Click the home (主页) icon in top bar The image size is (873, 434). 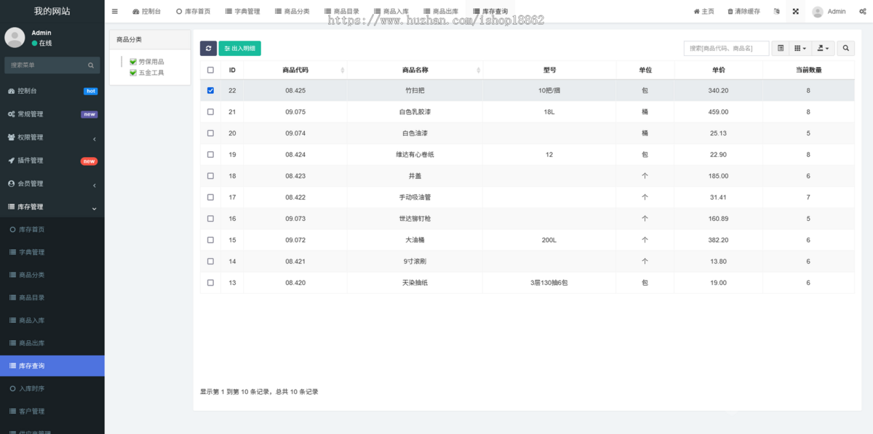click(698, 11)
